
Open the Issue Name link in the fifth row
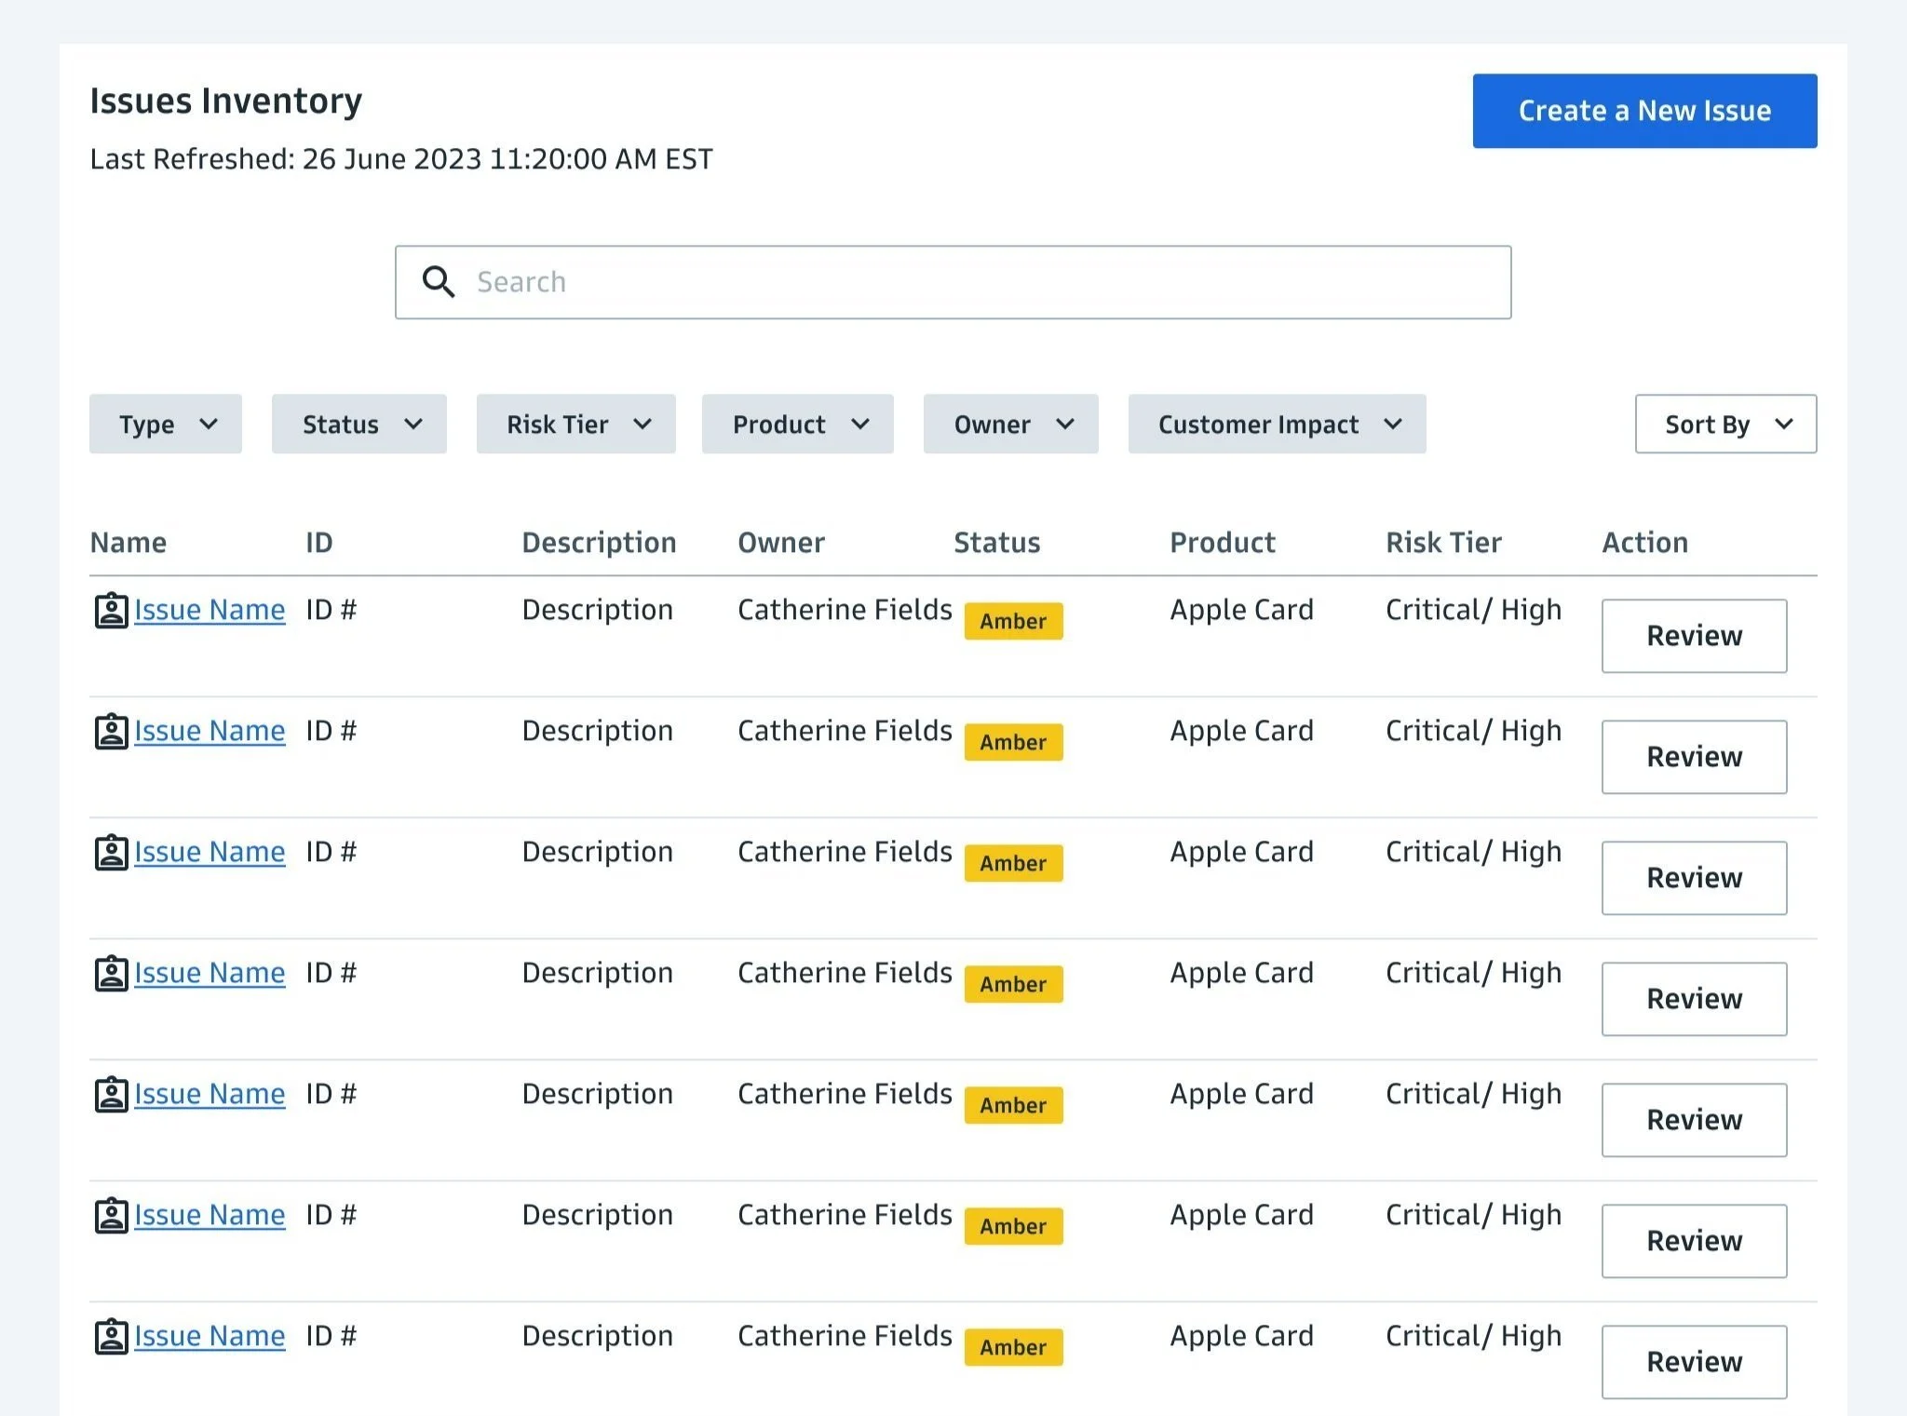(210, 1094)
